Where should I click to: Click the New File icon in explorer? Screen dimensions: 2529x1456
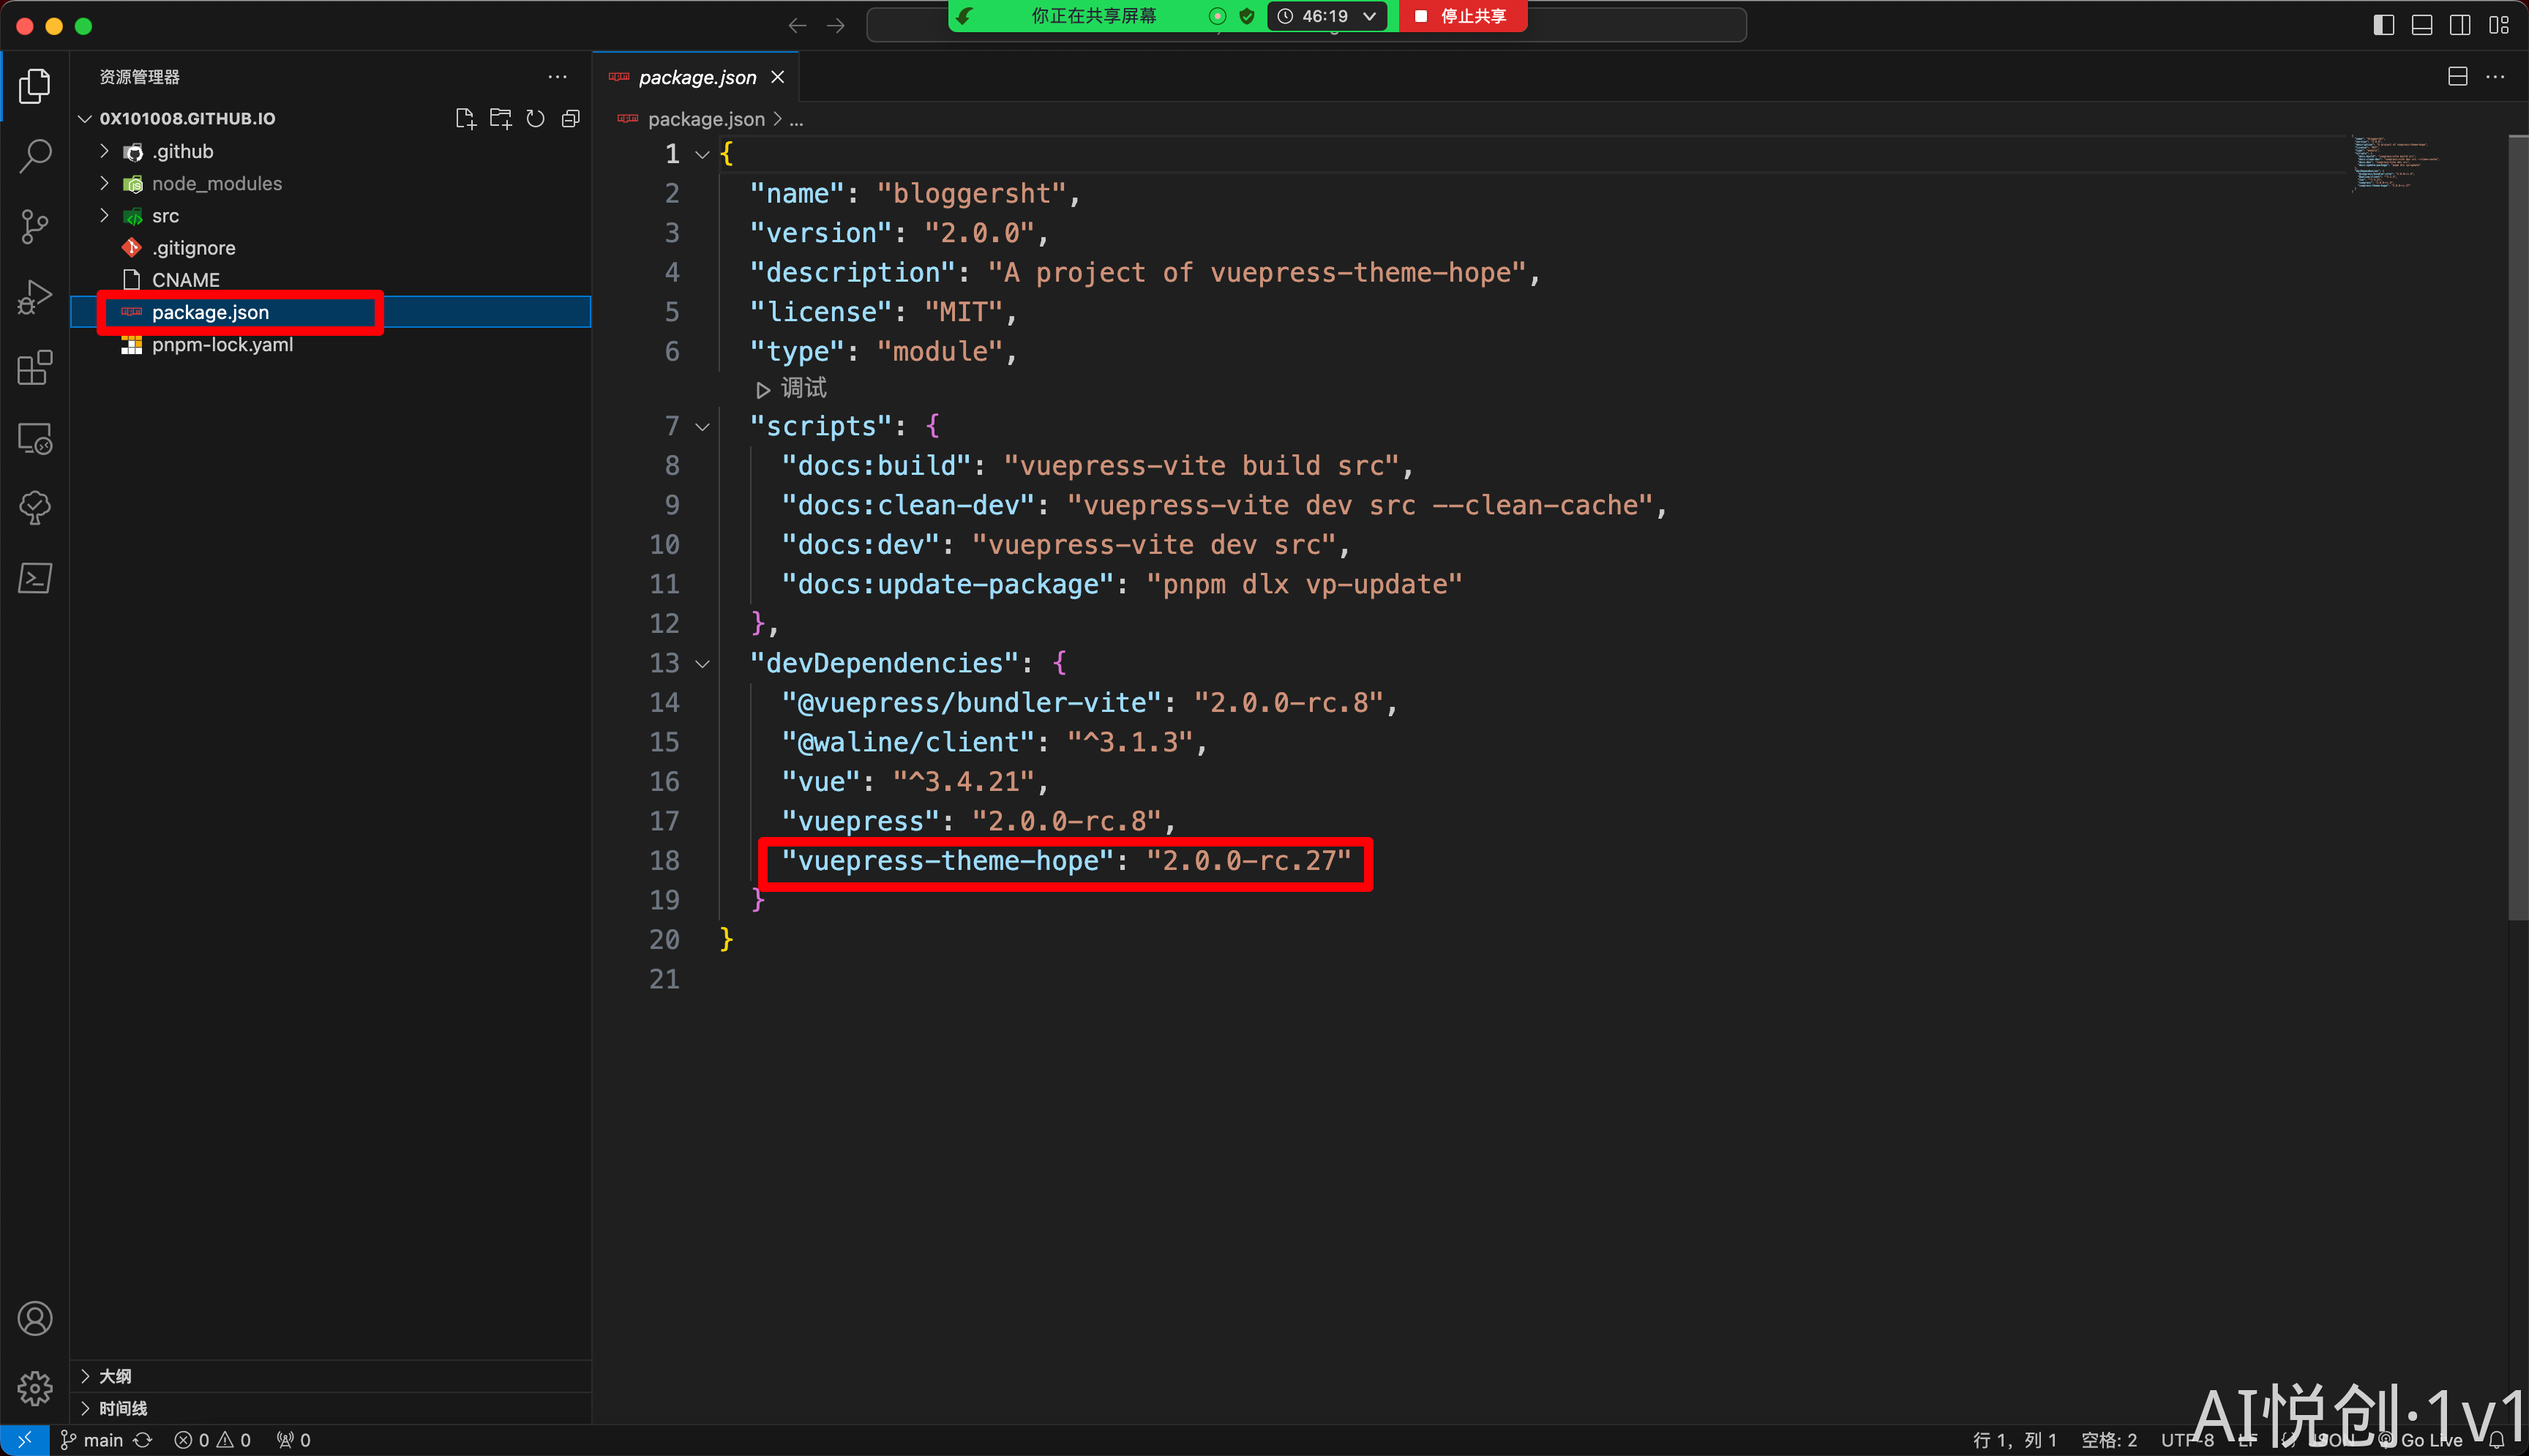click(x=465, y=119)
